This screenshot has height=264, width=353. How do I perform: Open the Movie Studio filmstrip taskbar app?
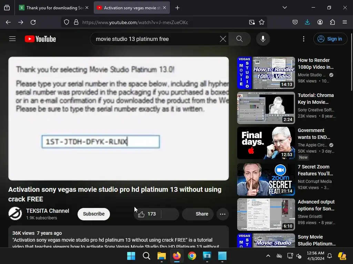207,256
